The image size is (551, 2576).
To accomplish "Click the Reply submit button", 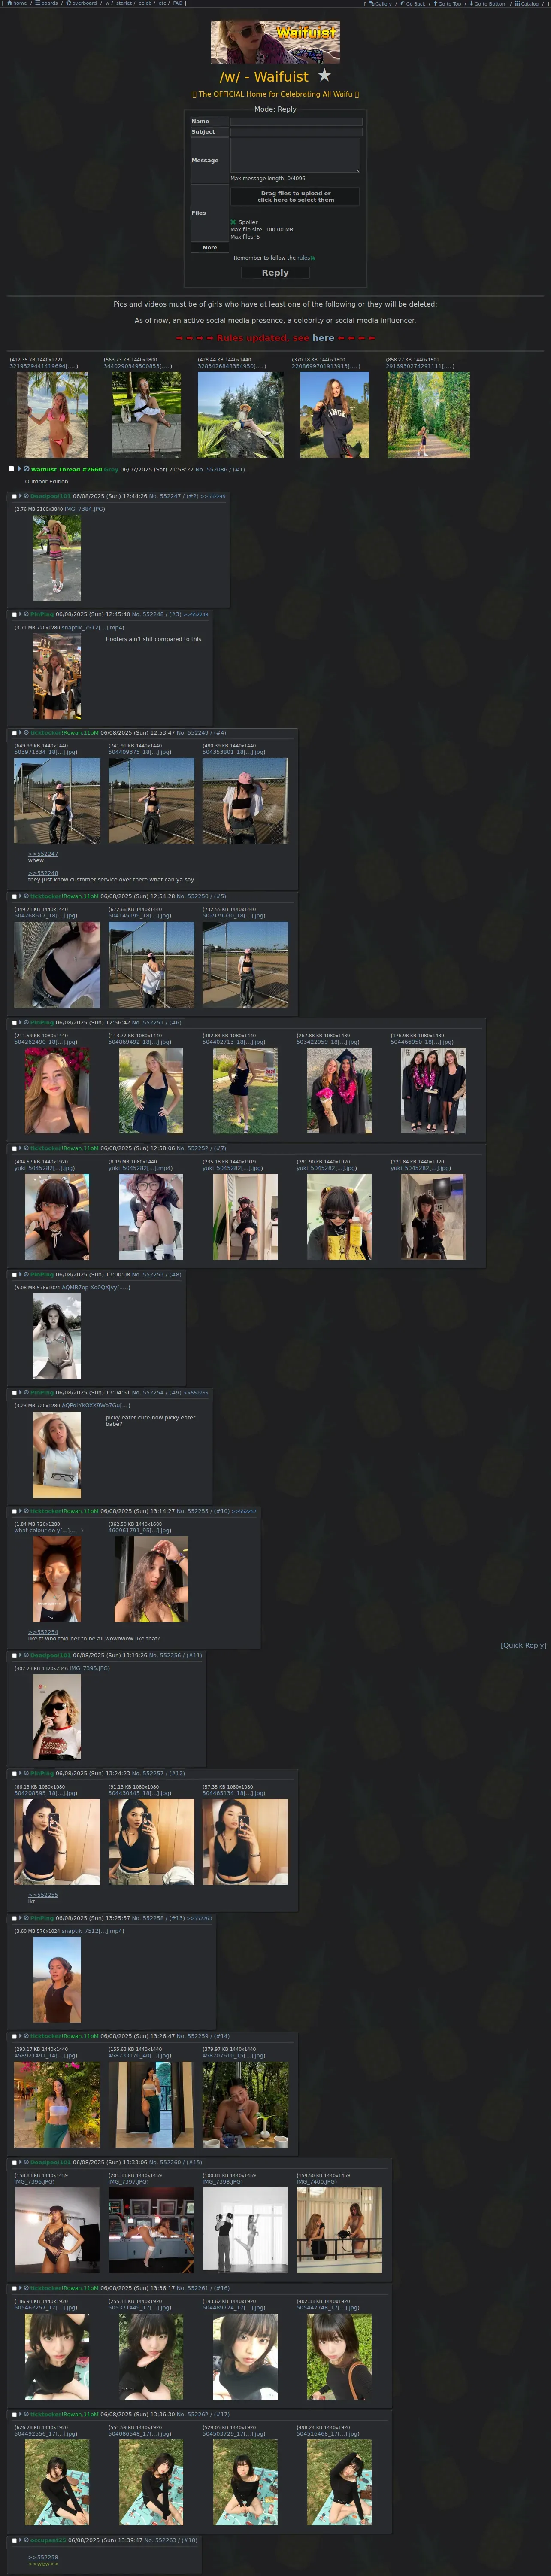I will tap(275, 272).
